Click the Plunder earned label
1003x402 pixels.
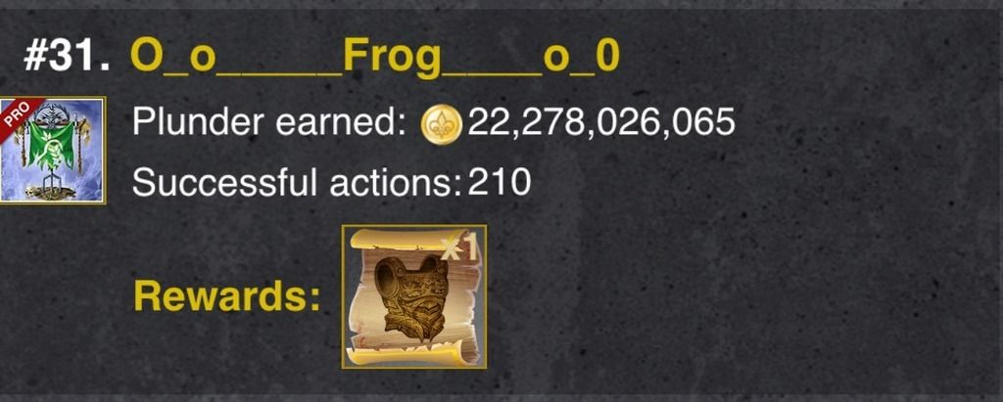click(269, 122)
